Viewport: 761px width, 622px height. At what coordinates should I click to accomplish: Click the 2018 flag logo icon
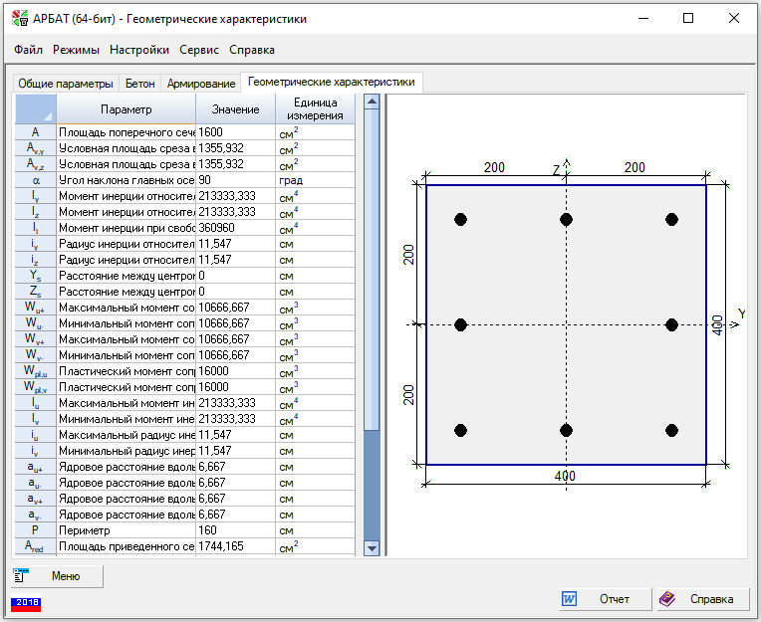click(25, 603)
